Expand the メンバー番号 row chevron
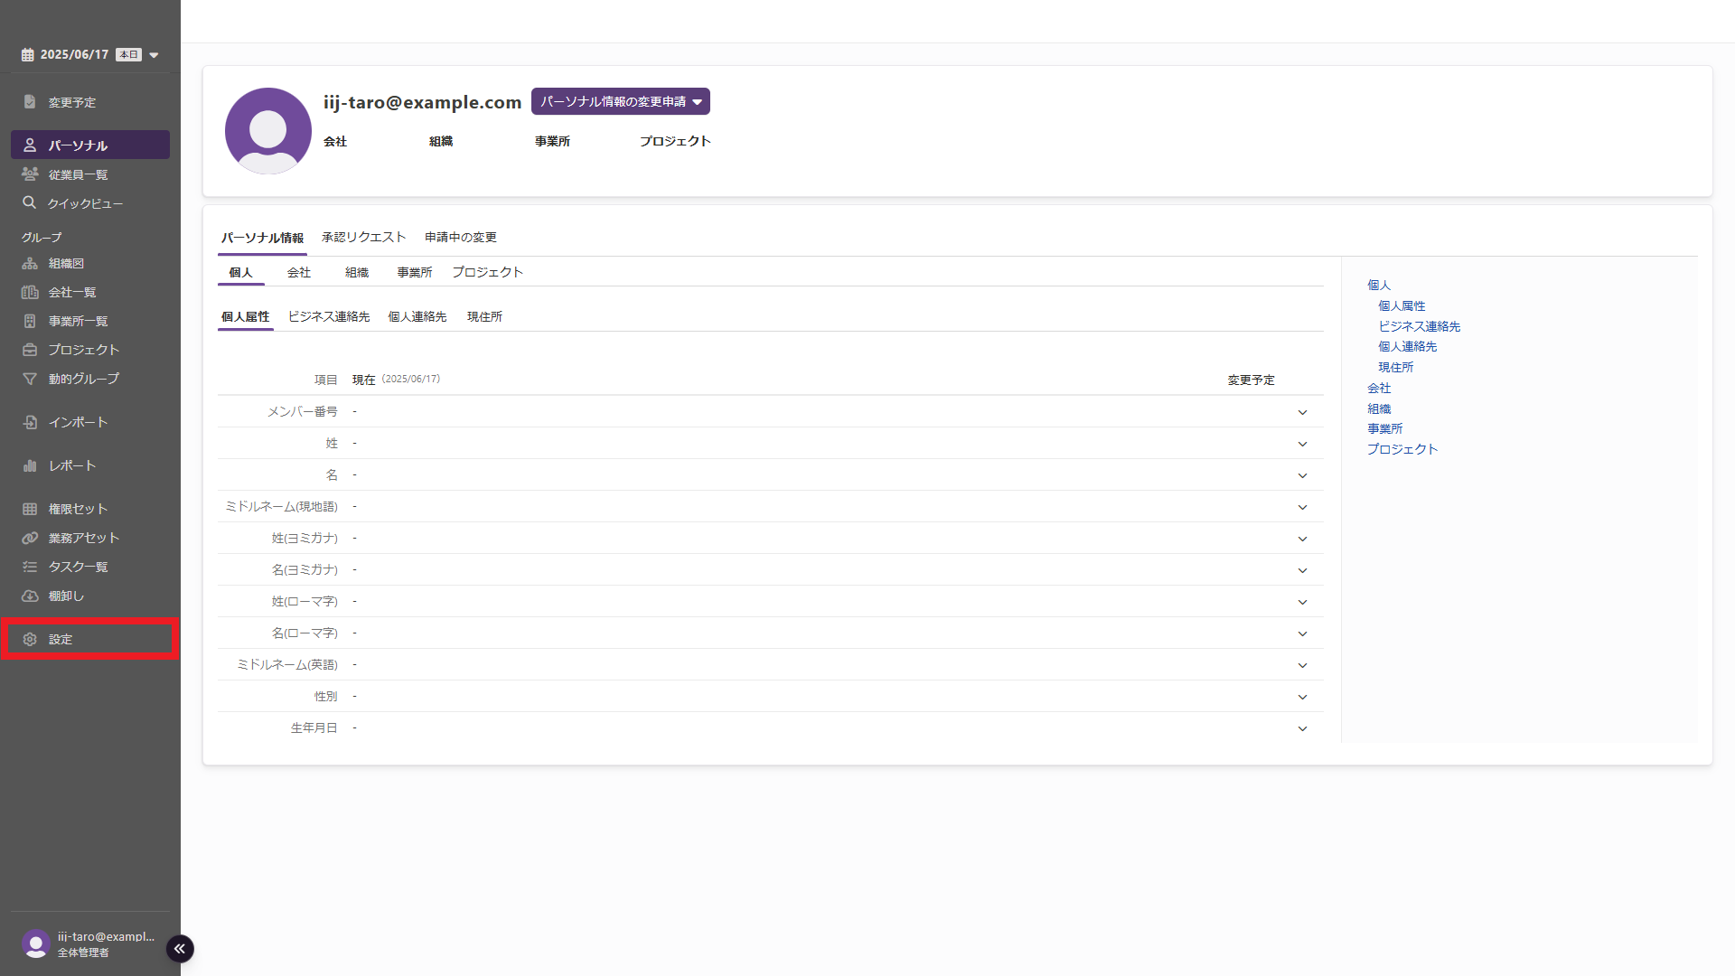 coord(1302,412)
